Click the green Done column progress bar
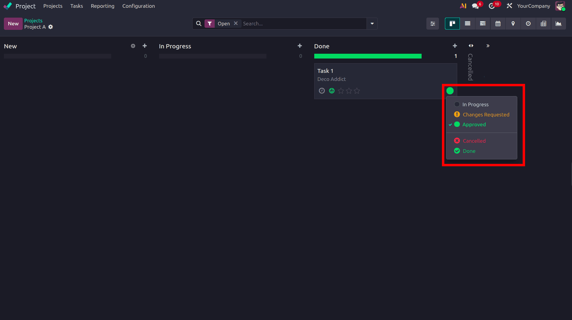Image resolution: width=572 pixels, height=320 pixels. click(x=368, y=56)
